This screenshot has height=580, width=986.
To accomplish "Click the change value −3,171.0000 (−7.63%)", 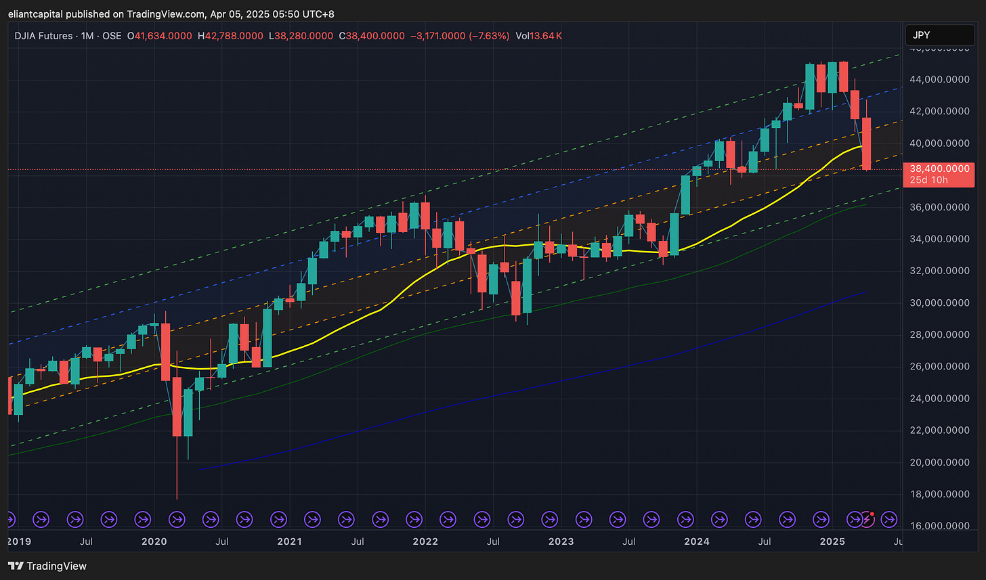I will click(x=460, y=35).
